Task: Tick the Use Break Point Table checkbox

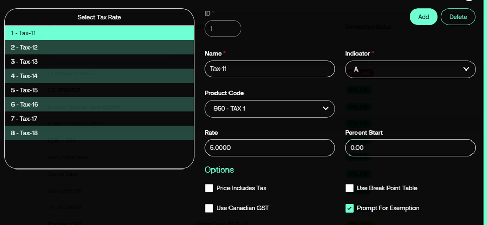Action: pyautogui.click(x=349, y=188)
